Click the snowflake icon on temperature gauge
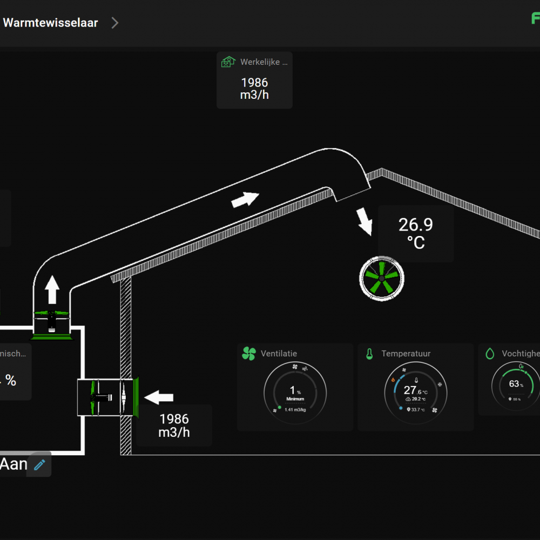The width and height of the screenshot is (540, 540). tap(440, 384)
